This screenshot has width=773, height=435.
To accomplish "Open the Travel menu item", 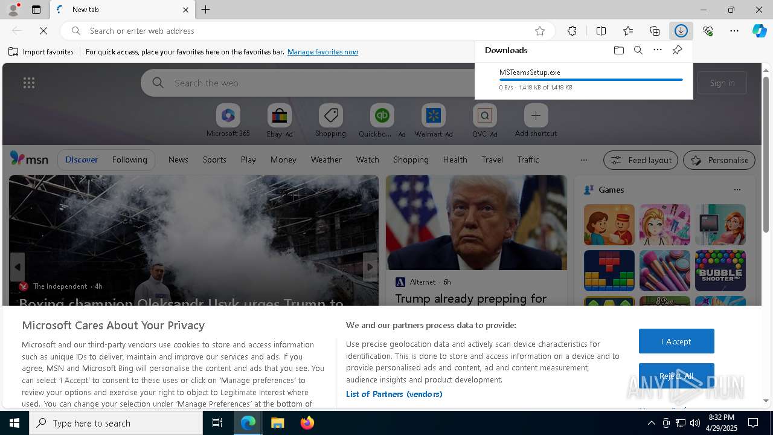I will pos(492,159).
